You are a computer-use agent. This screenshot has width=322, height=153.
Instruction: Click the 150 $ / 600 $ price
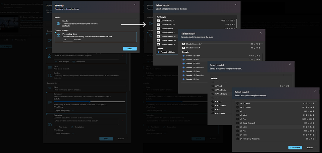308,119
